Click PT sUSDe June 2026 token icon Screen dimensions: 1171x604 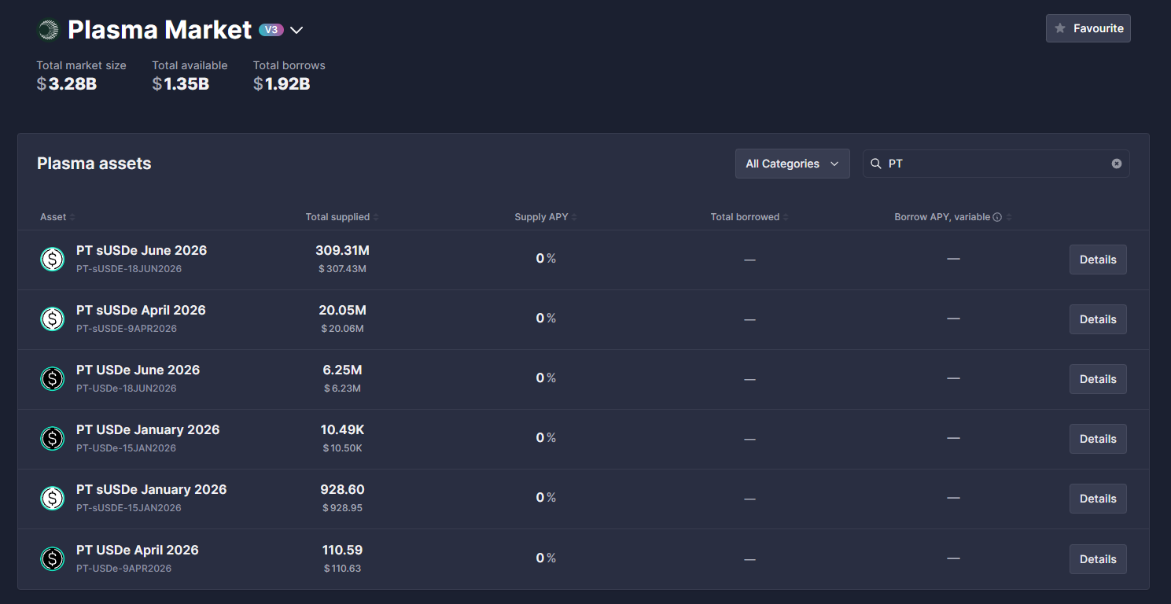(x=53, y=260)
